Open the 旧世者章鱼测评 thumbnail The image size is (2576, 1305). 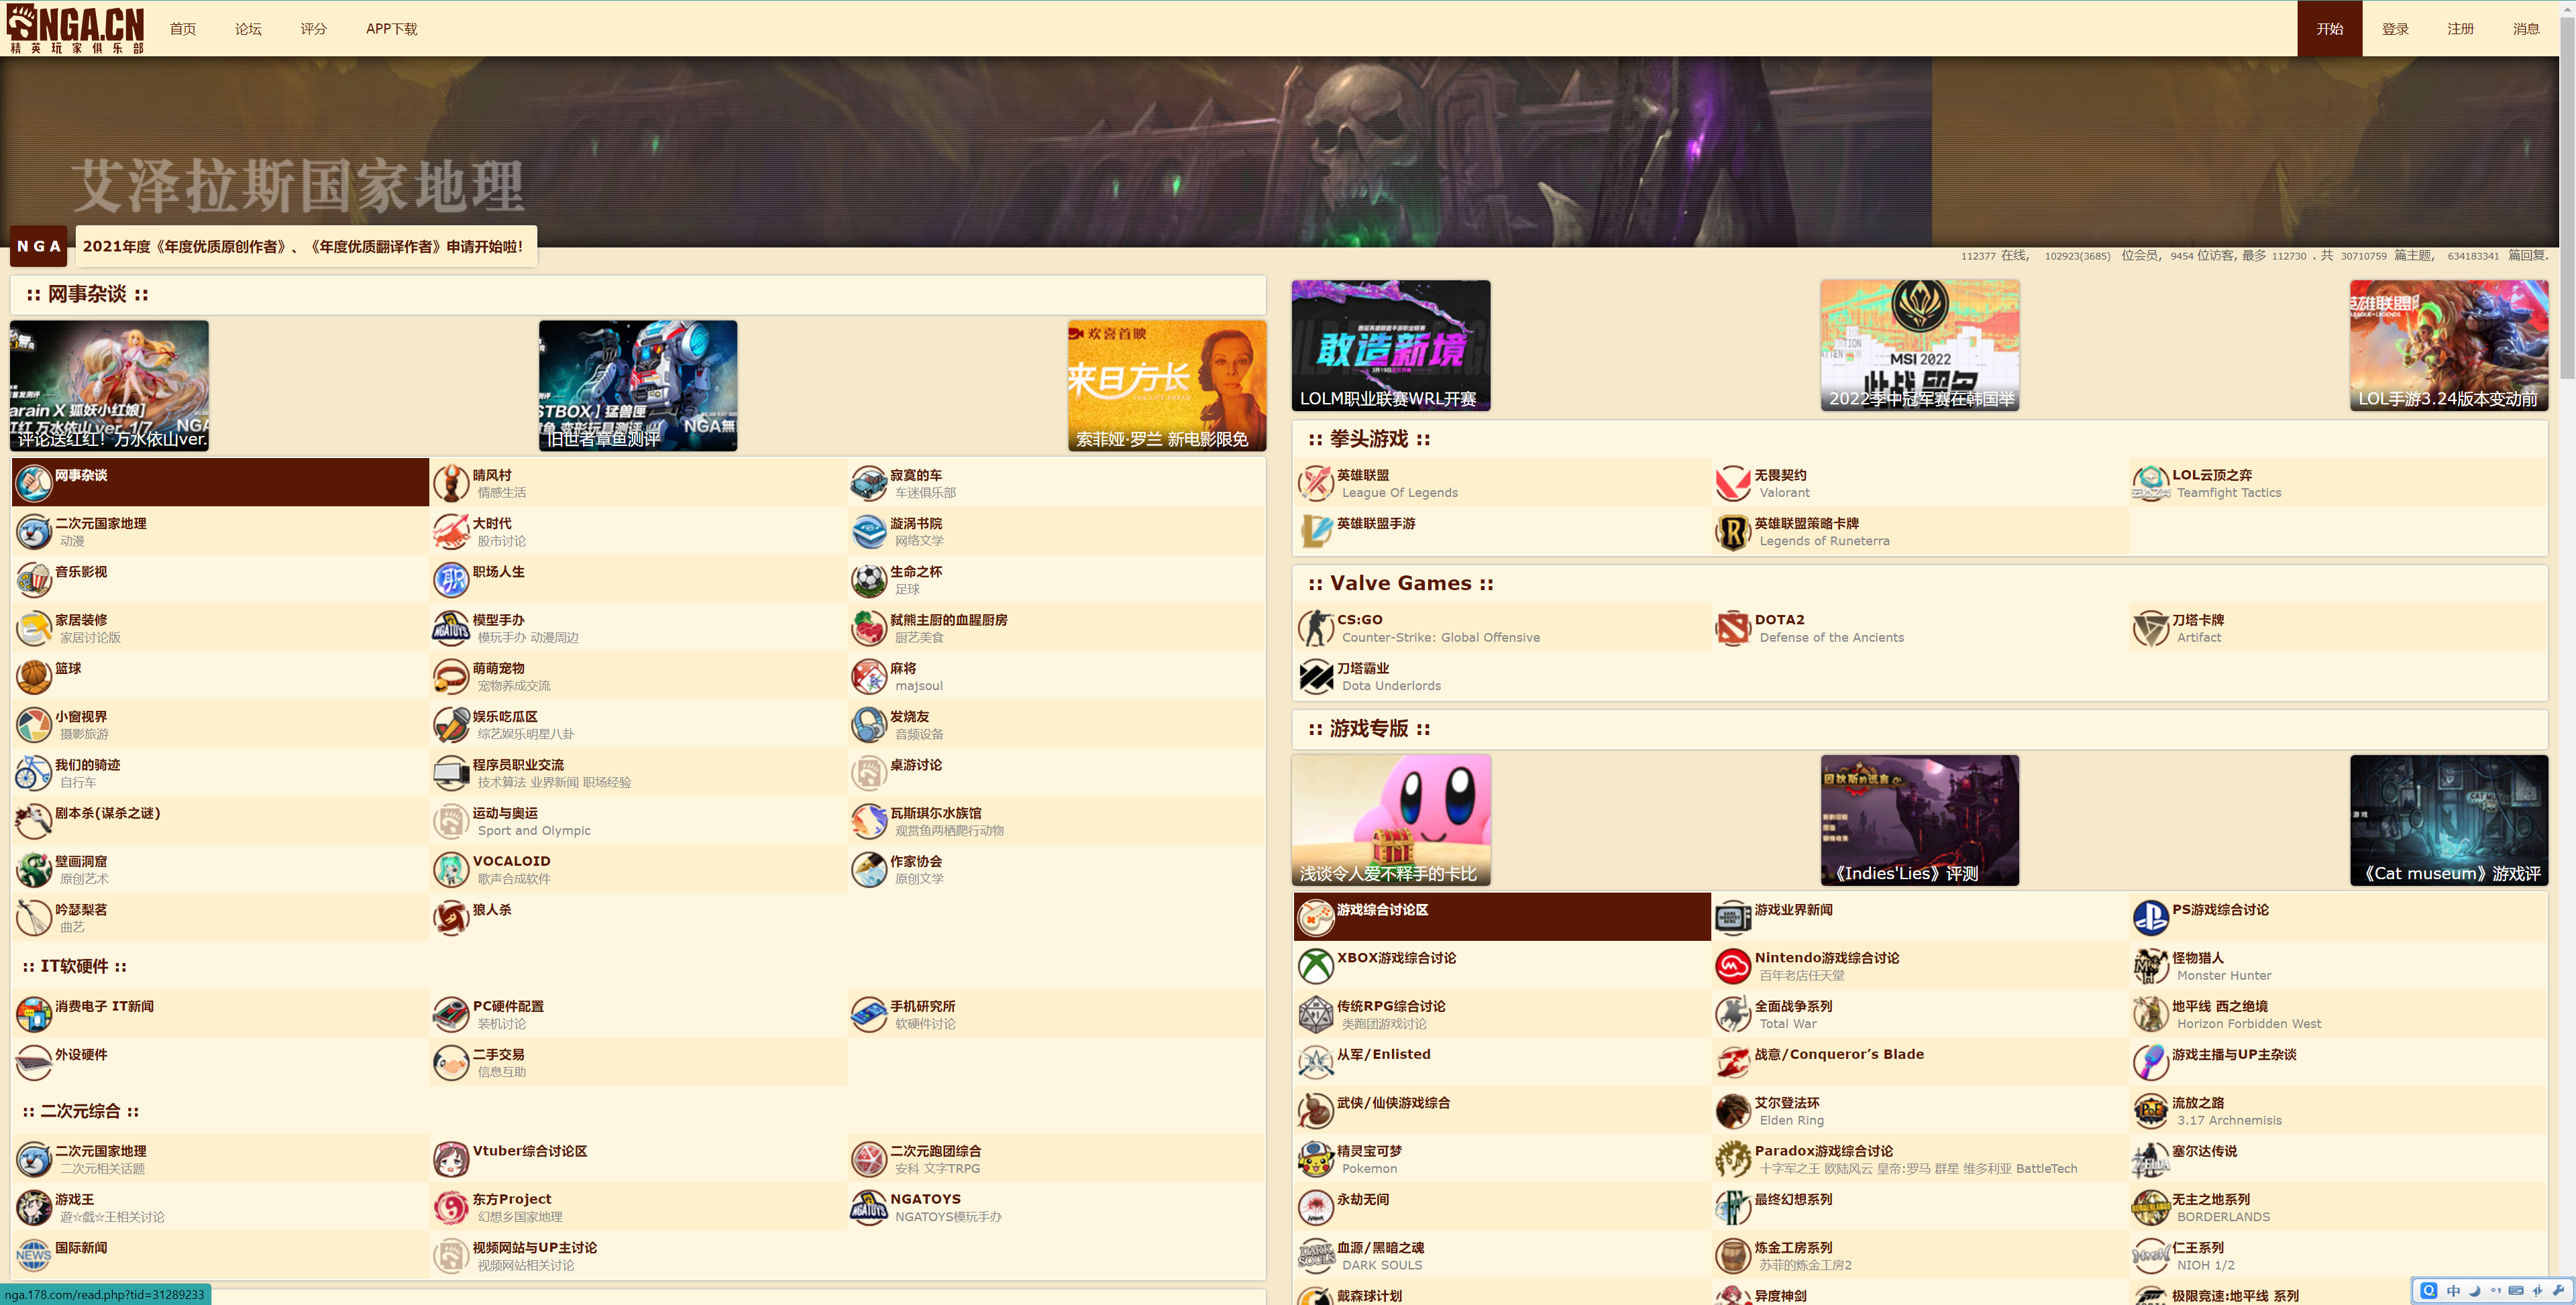pyautogui.click(x=638, y=385)
